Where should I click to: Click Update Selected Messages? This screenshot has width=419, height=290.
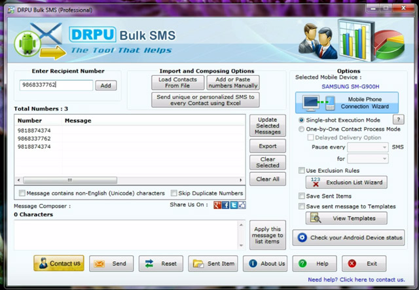tap(268, 126)
